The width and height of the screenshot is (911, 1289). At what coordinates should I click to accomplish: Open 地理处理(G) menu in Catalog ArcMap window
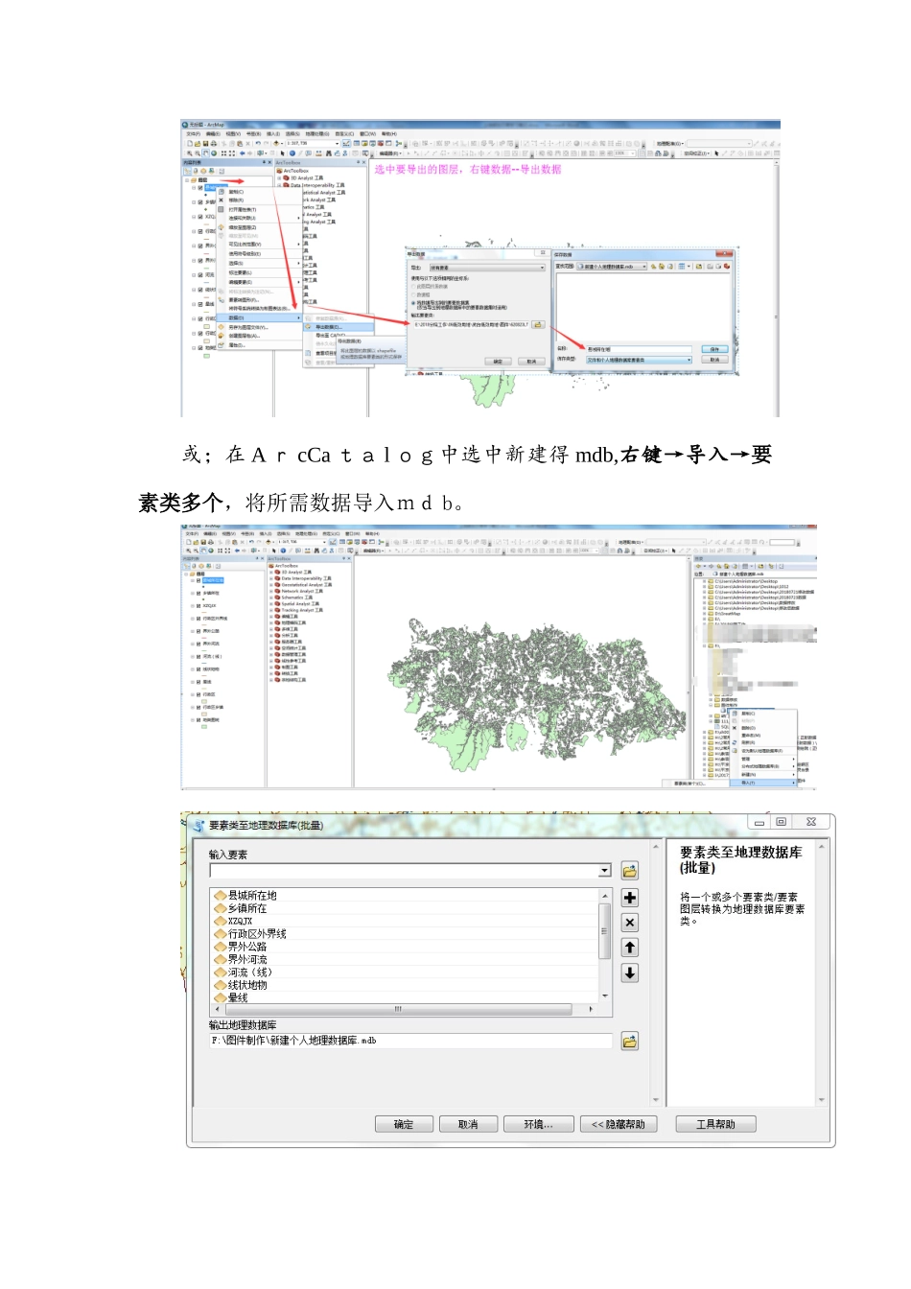click(306, 534)
